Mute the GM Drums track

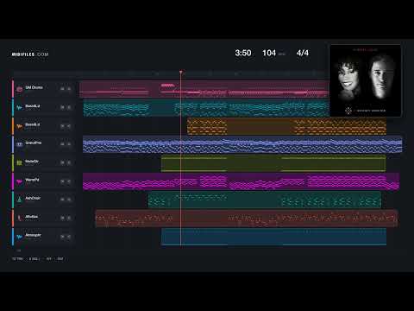62,89
